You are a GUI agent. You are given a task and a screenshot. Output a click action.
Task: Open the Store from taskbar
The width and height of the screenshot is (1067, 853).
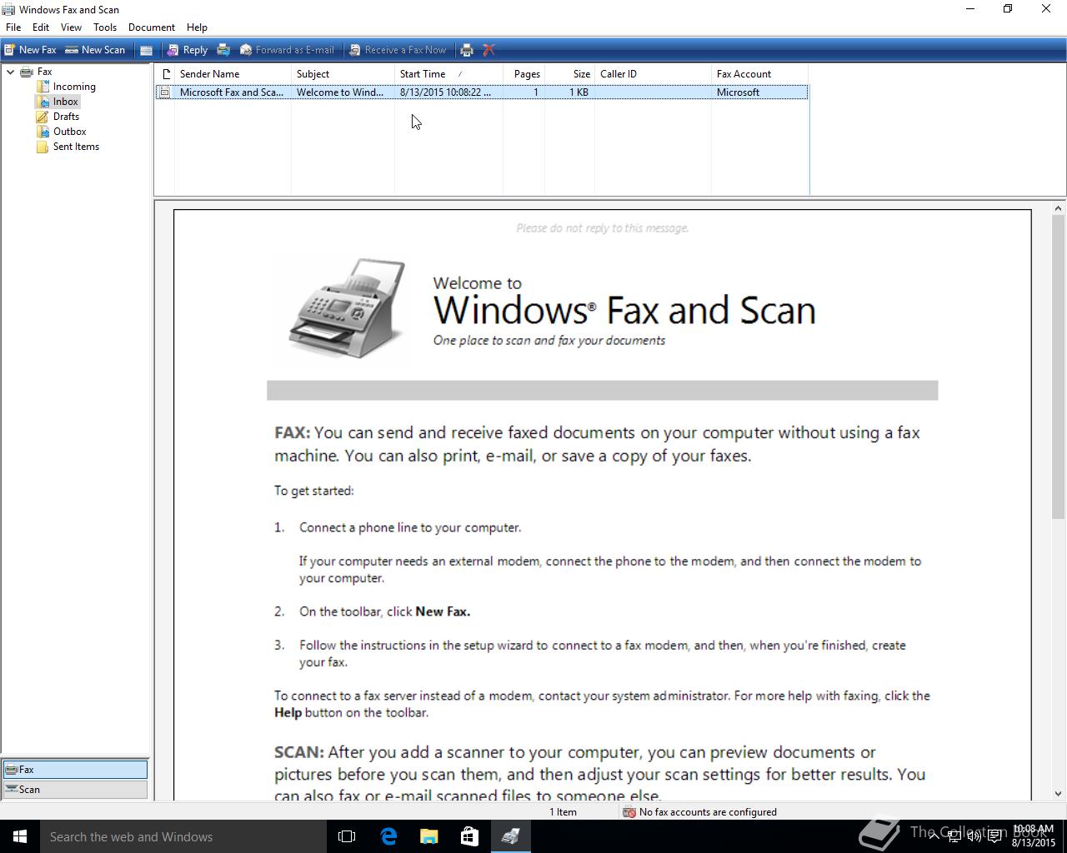tap(469, 836)
